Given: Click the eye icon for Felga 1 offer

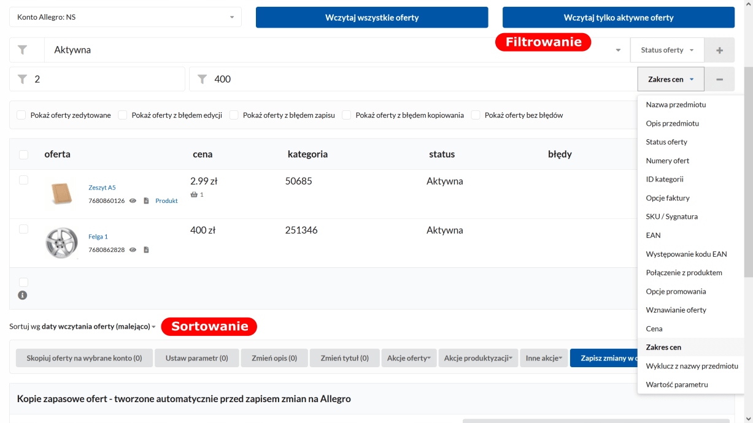Looking at the screenshot, I should pos(133,250).
